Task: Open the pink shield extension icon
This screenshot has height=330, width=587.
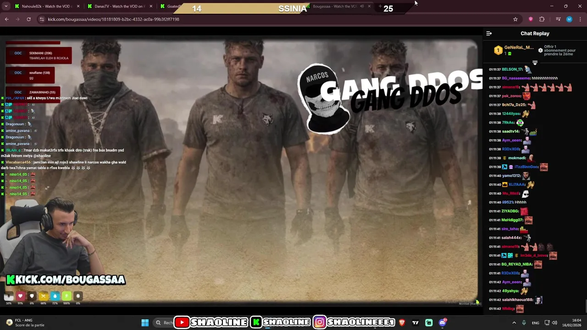Action: tap(531, 19)
